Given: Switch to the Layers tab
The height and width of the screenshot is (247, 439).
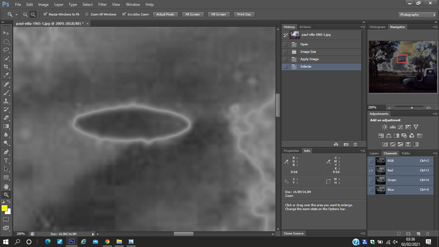Looking at the screenshot, I should tap(374, 153).
